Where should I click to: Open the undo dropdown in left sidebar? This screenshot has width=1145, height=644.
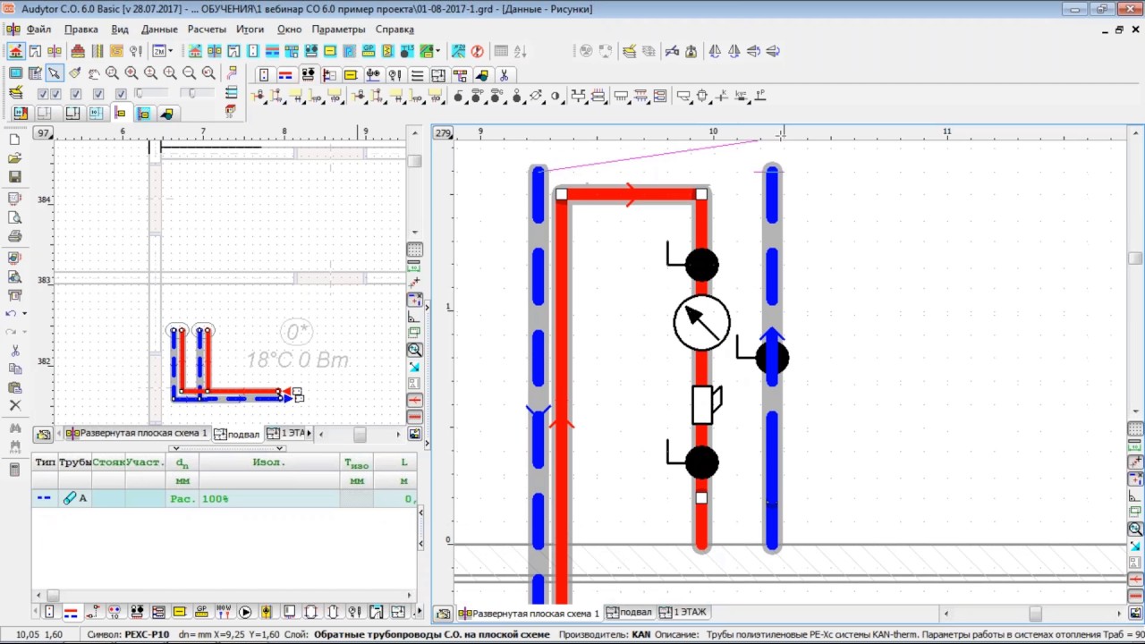coord(24,314)
